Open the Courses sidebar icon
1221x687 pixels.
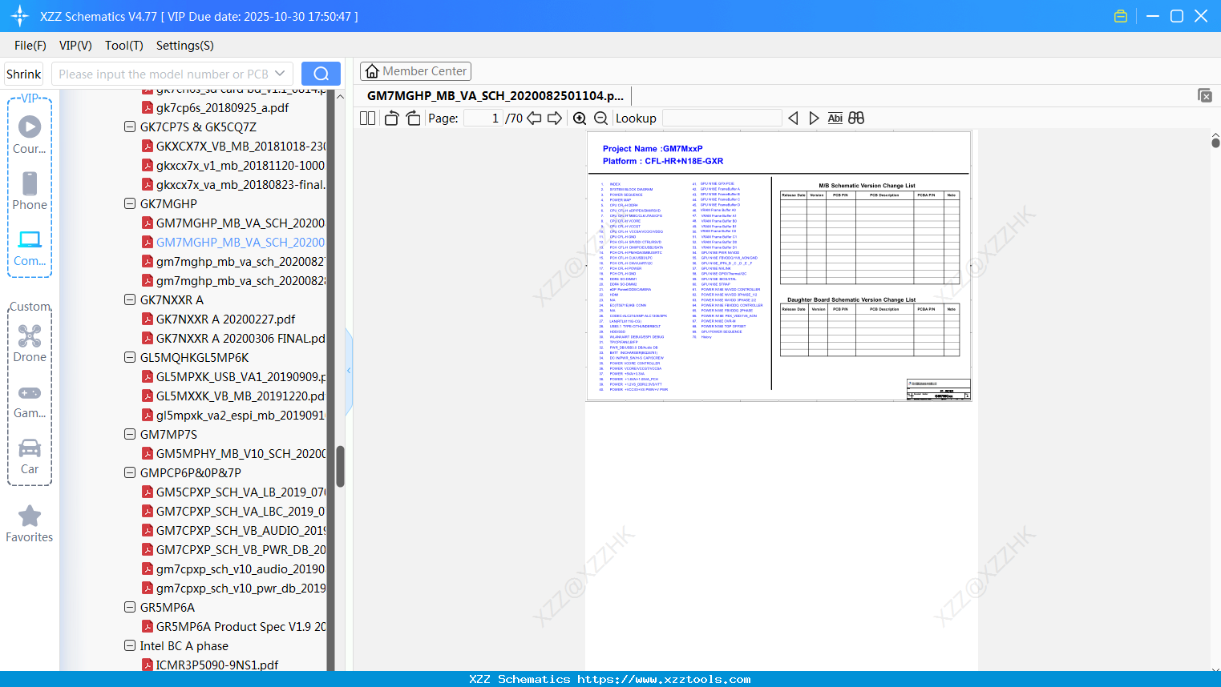pyautogui.click(x=30, y=135)
